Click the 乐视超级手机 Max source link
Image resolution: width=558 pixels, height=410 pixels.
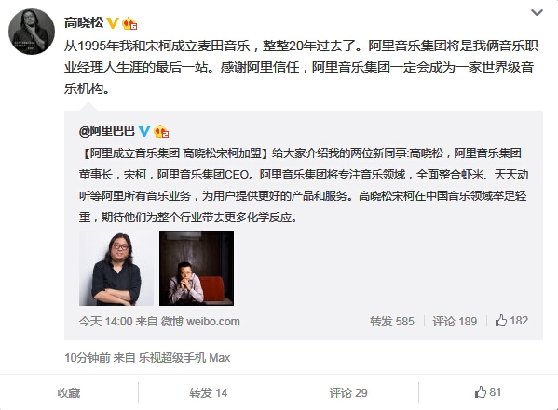point(184,357)
